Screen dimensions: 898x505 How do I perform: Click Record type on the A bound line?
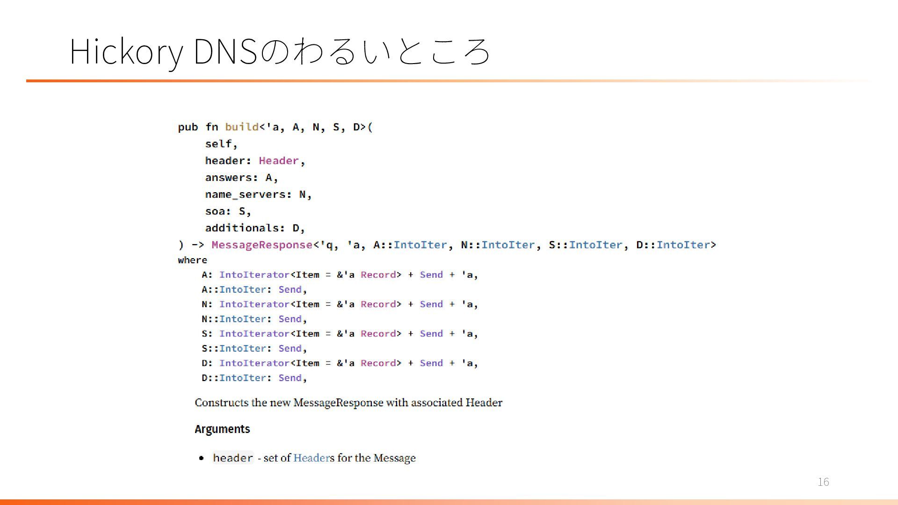pos(378,275)
